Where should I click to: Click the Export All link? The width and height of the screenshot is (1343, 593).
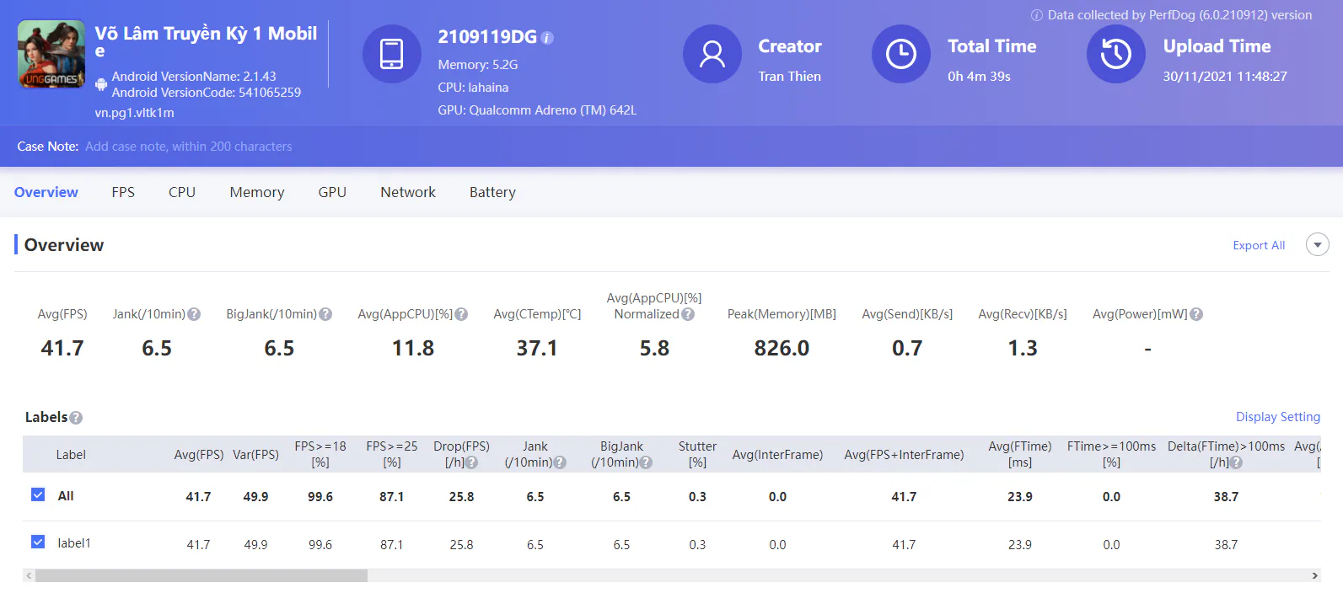click(1259, 245)
